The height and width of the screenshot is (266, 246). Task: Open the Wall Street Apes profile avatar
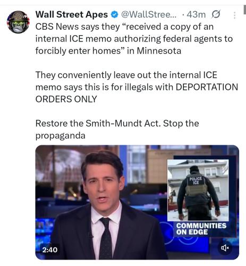point(18,22)
